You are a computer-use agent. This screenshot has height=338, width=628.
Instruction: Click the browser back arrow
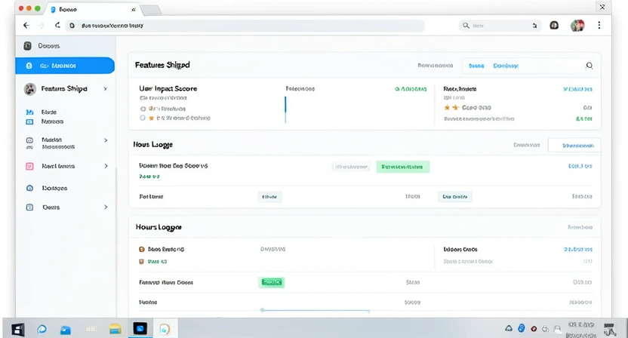26,26
